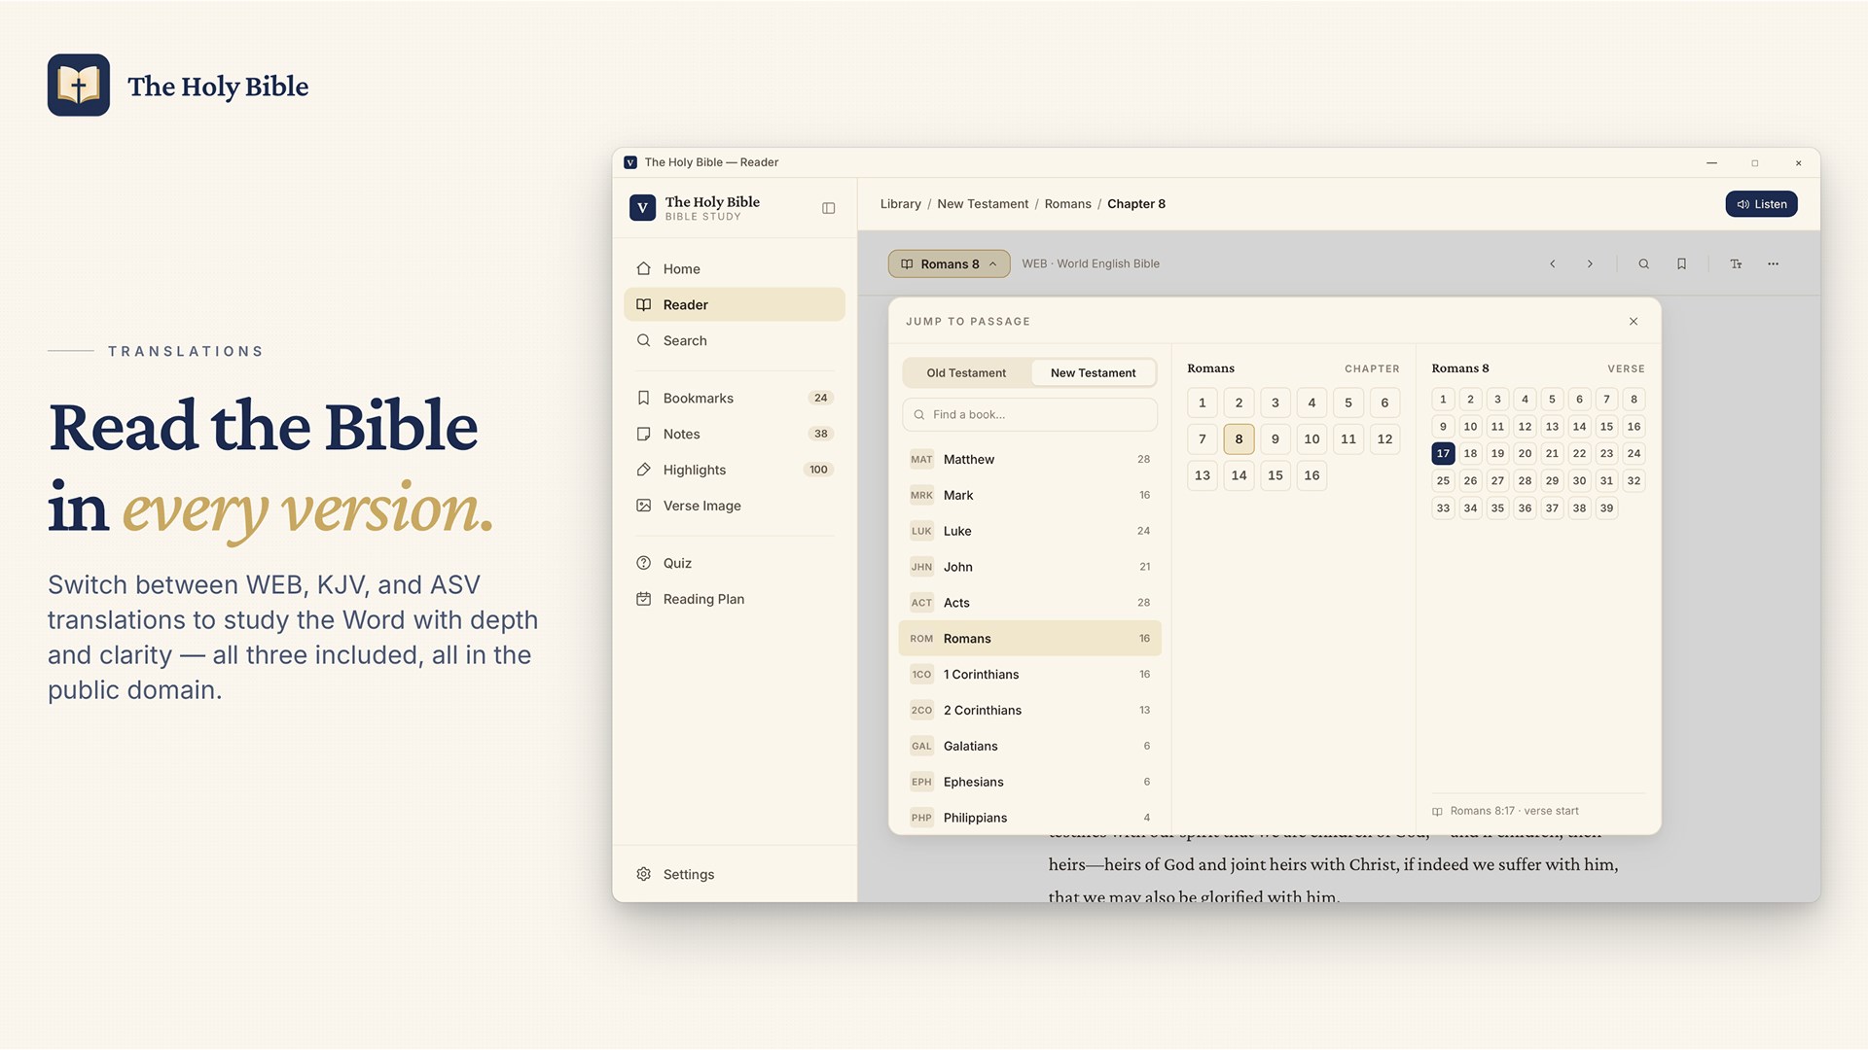The height and width of the screenshot is (1050, 1868).
Task: Click the New Testament breadcrumb
Action: coord(983,204)
